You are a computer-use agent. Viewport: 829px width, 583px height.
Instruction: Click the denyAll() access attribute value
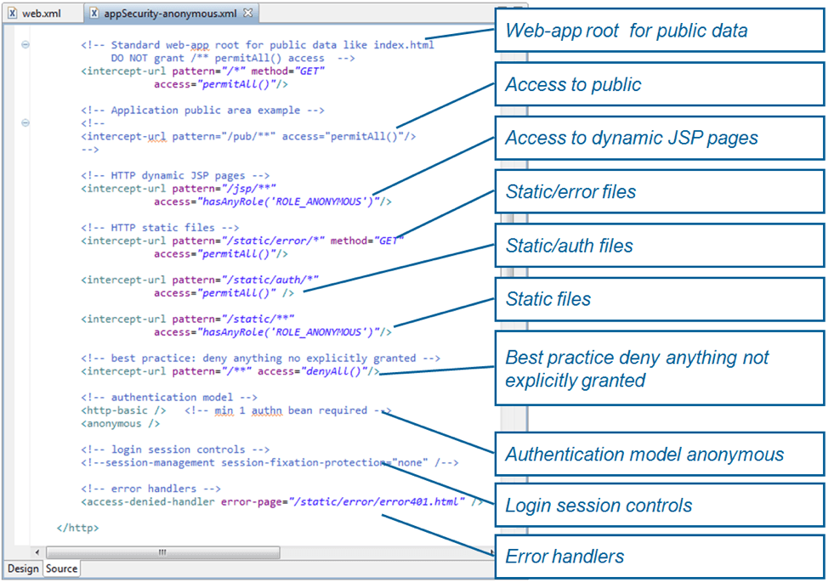[336, 371]
